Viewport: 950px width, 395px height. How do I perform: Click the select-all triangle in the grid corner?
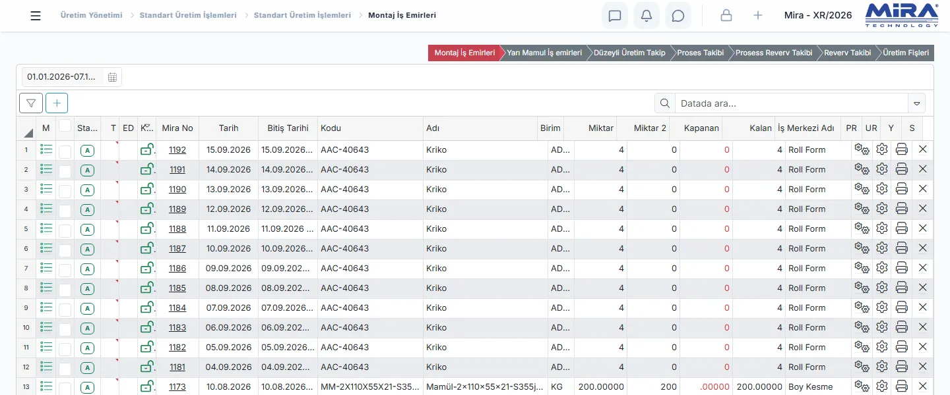[x=28, y=132]
